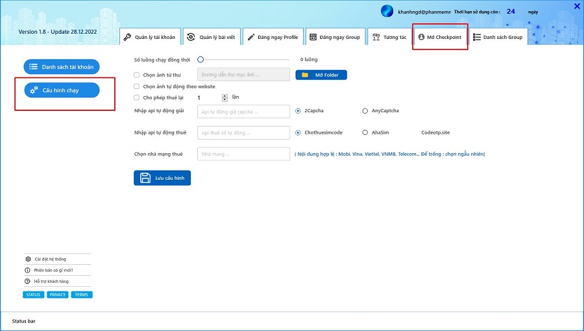
Task: Click the list icon on Danh sách Group tab
Action: (x=477, y=37)
